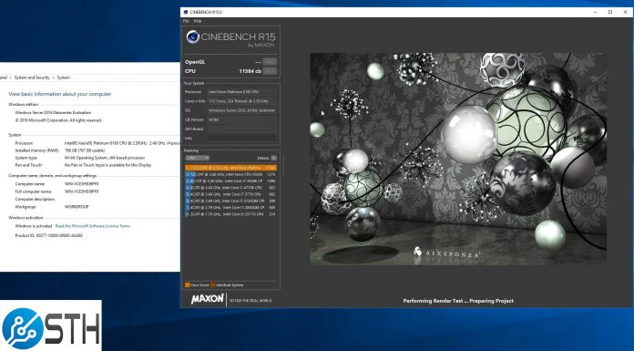Screen dimensions: 634x351
Task: Click the MAXON logo at the bottom
Action: click(207, 299)
